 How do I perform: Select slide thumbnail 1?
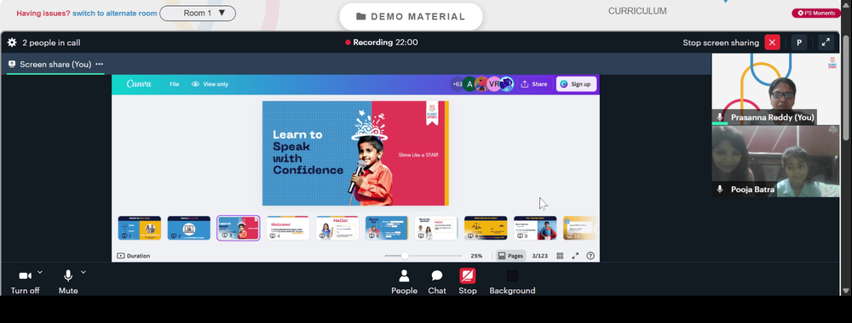(x=140, y=228)
